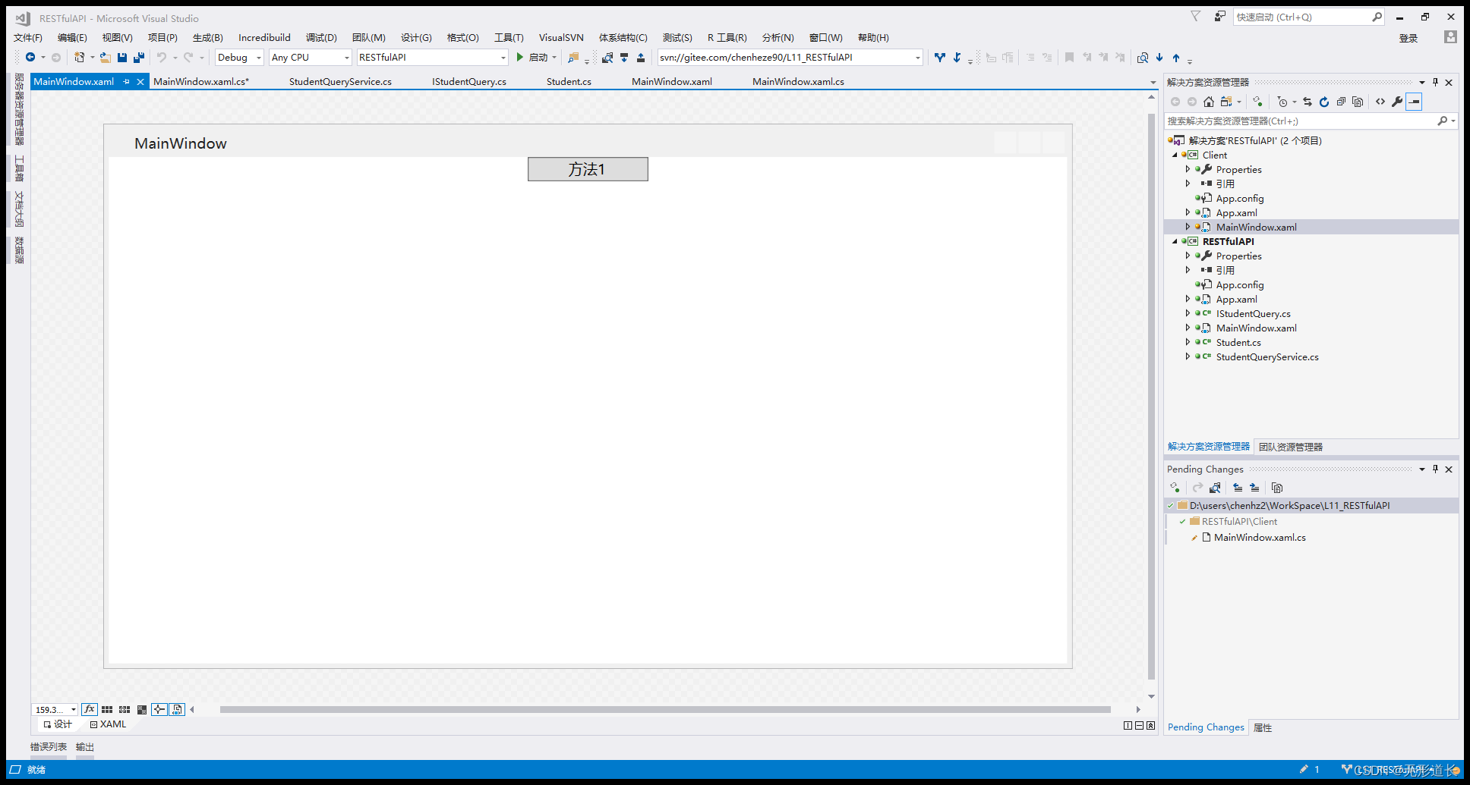Open the 文件(F) menu
Image resolution: width=1470 pixels, height=785 pixels.
point(28,37)
